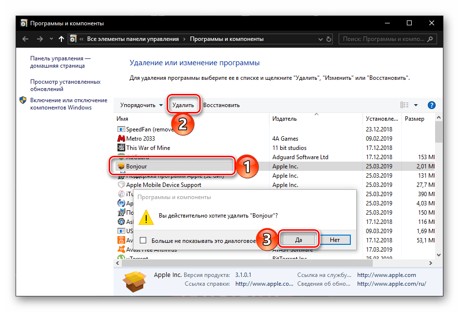Confirm removal with the 'Да' button
The width and height of the screenshot is (459, 312).
tap(298, 240)
